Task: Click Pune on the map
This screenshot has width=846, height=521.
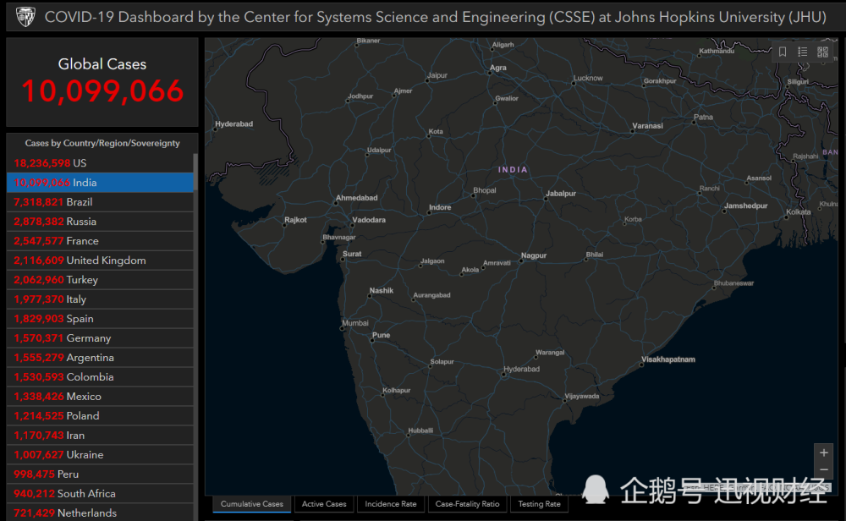Action: coord(381,335)
